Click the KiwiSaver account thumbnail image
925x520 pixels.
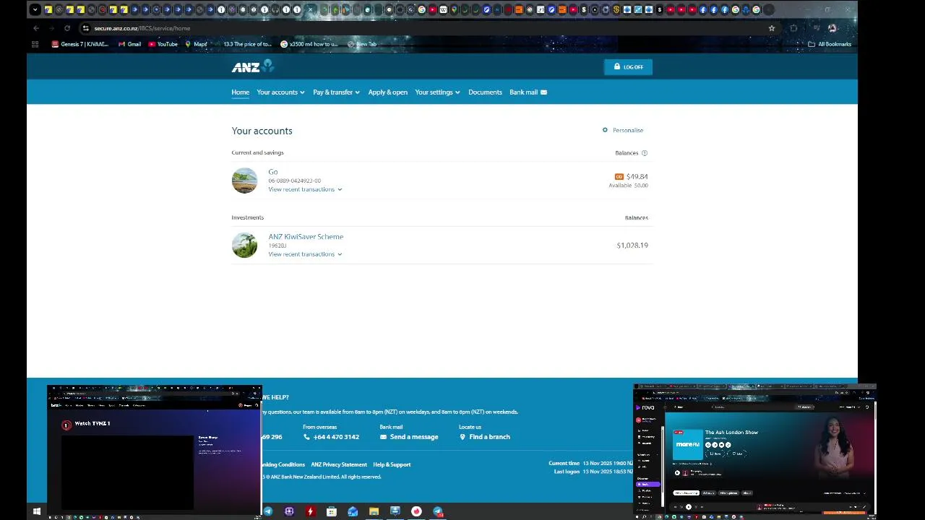(x=244, y=246)
